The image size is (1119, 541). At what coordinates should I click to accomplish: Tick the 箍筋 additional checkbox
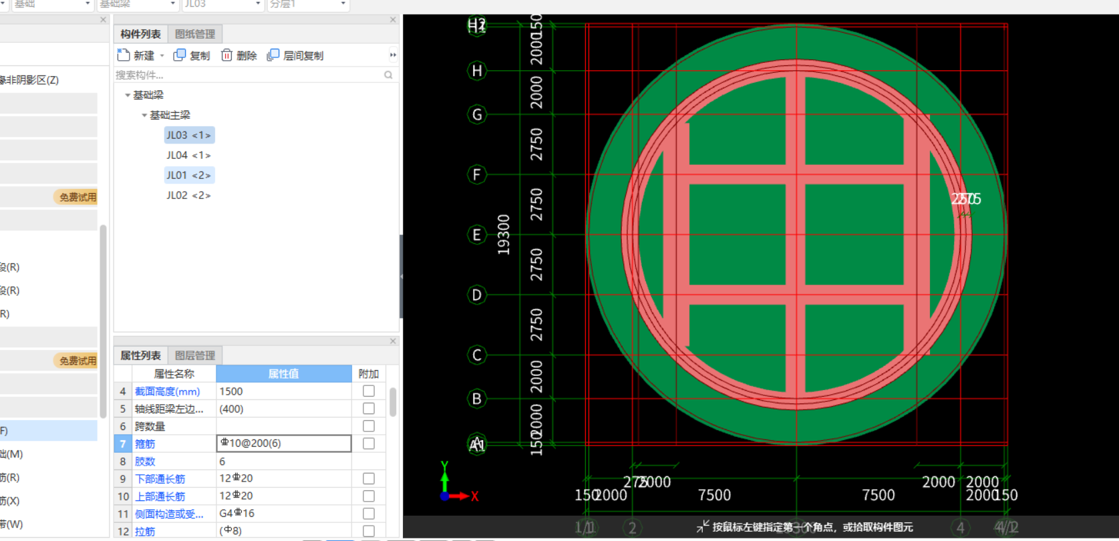(x=369, y=443)
